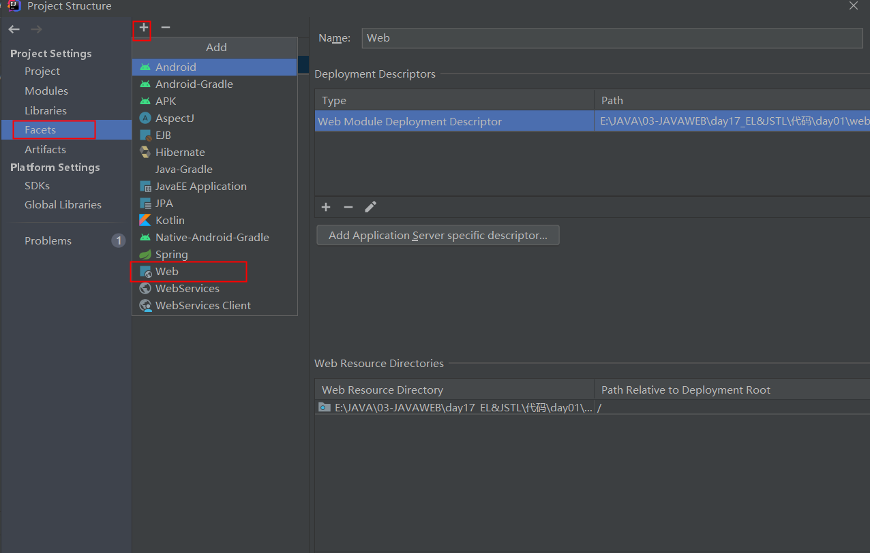Pick Hibernate from the Add list
Screen dimensions: 870x553
pos(215,152)
